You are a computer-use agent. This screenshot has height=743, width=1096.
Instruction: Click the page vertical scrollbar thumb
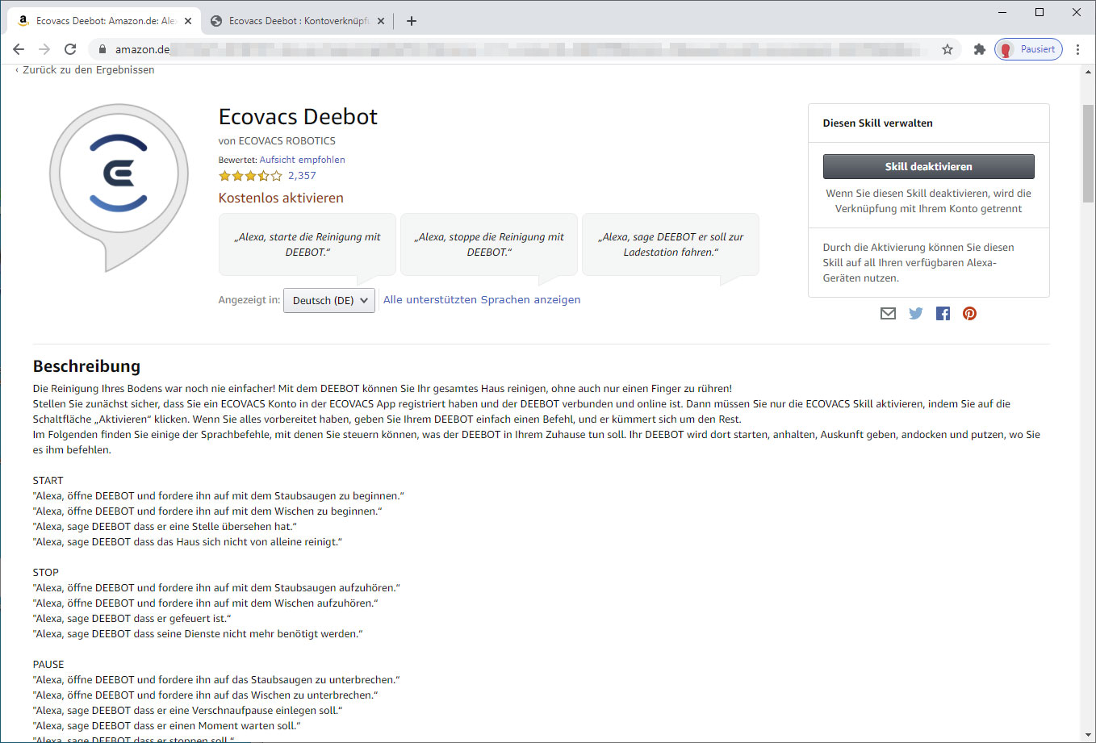[x=1088, y=153]
